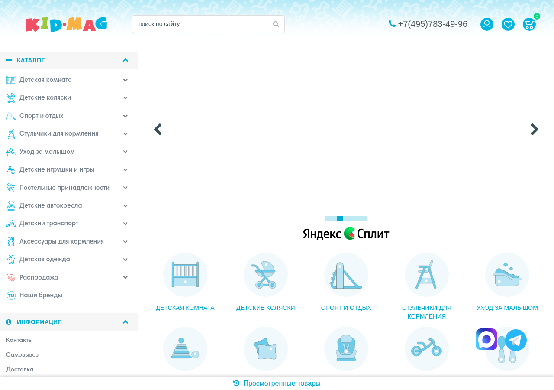Collapse the ИНФОРМАЦИЯ section
This screenshot has height=390, width=554.
126,322
